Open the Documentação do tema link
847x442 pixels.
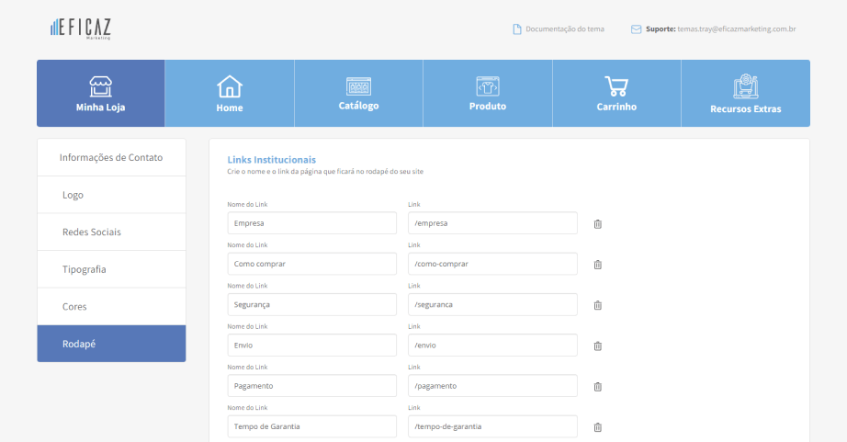tap(565, 29)
